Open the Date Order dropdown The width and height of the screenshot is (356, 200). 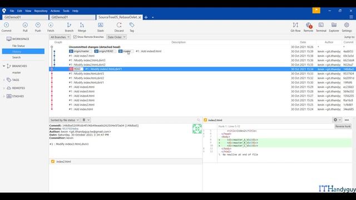(x=116, y=37)
